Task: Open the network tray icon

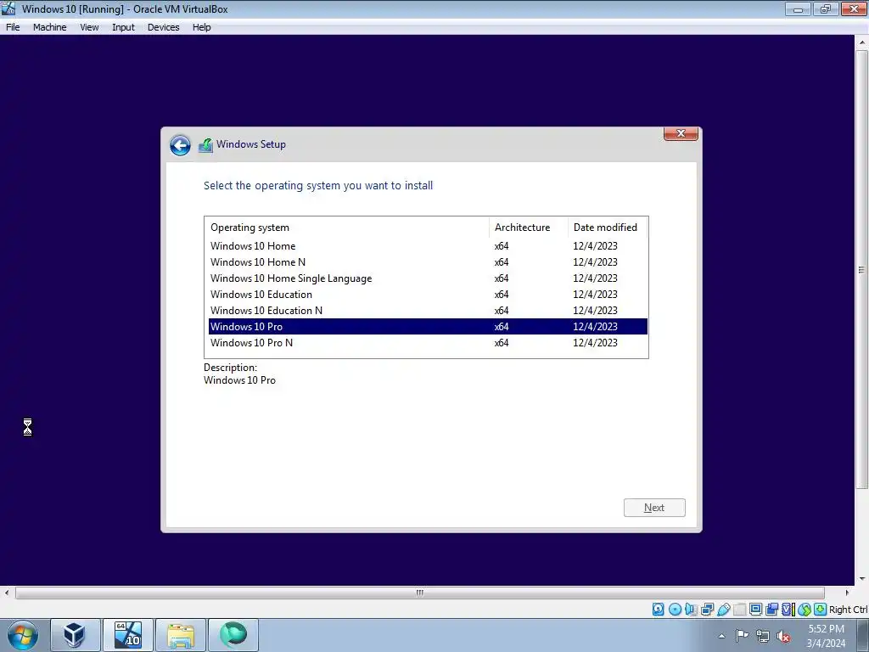Action: tap(763, 636)
